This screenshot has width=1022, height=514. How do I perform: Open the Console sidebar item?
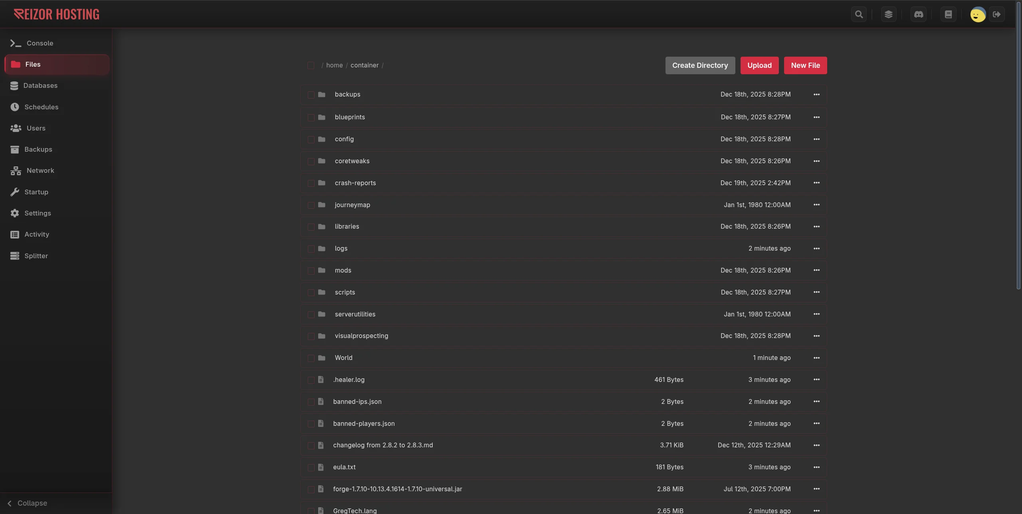click(x=40, y=43)
